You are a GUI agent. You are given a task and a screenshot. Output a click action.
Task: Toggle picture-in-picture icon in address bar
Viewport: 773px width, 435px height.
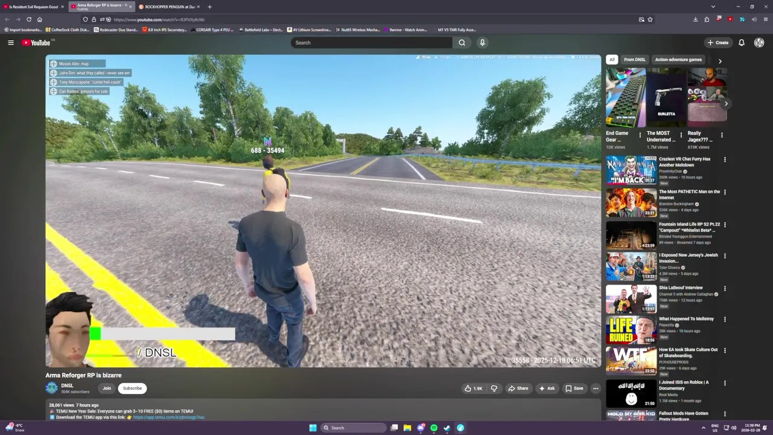coord(641,19)
